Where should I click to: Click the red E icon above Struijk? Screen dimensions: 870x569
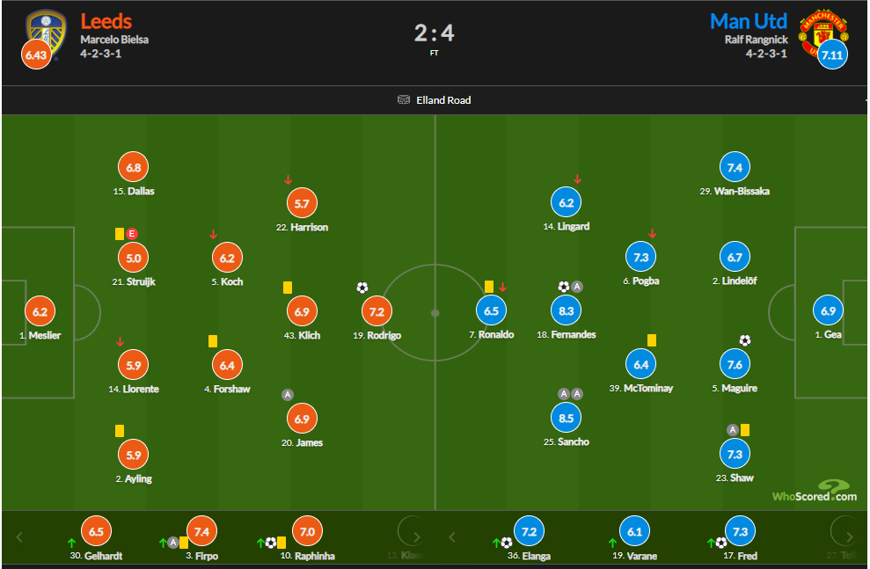click(133, 233)
